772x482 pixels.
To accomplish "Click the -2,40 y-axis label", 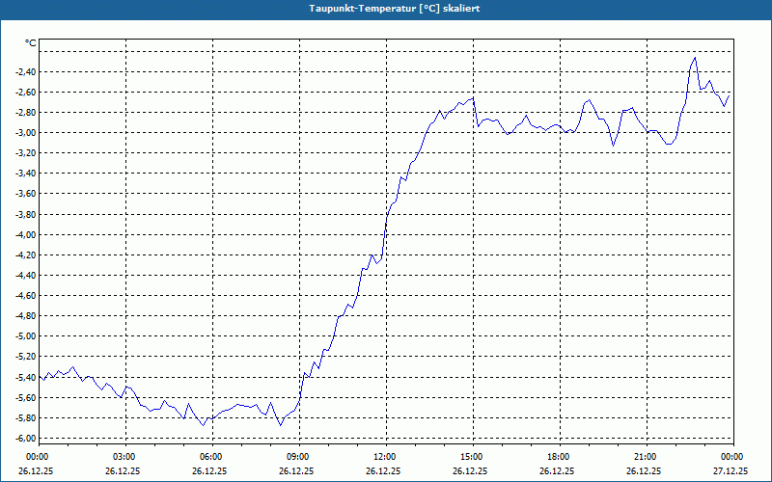I will click(25, 71).
